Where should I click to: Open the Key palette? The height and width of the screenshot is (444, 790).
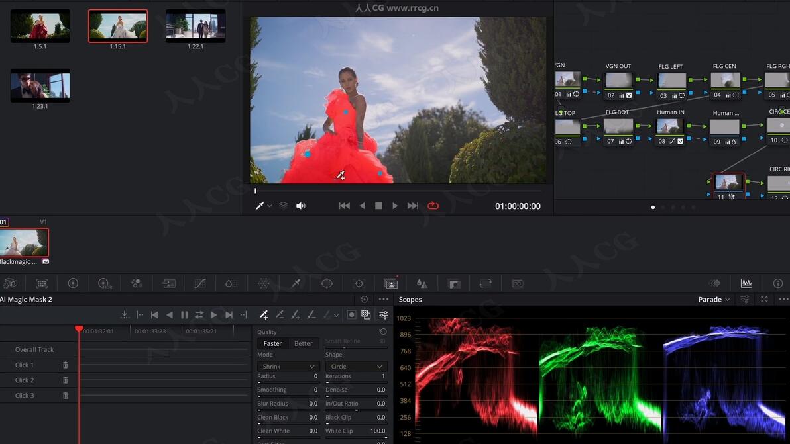pyautogui.click(x=454, y=284)
